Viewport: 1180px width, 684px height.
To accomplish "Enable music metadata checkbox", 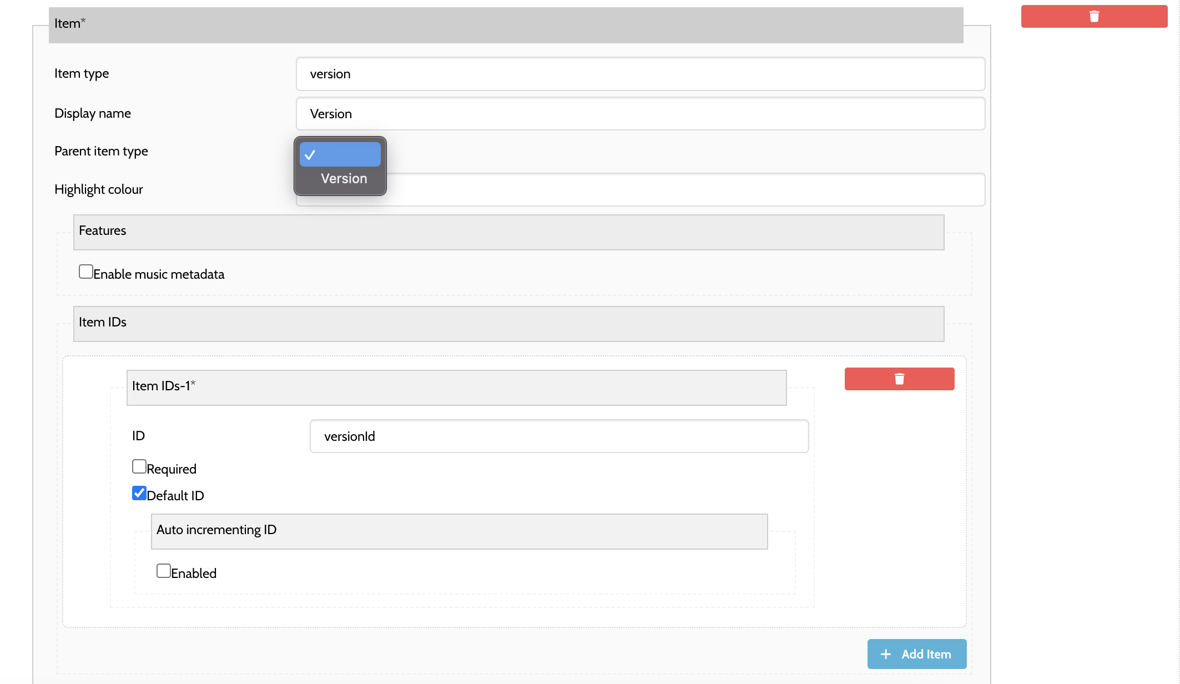I will tap(86, 271).
